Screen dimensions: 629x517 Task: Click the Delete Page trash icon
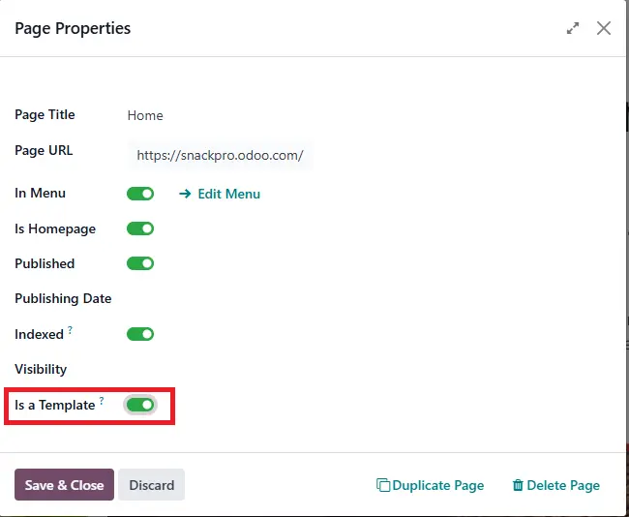coord(518,485)
